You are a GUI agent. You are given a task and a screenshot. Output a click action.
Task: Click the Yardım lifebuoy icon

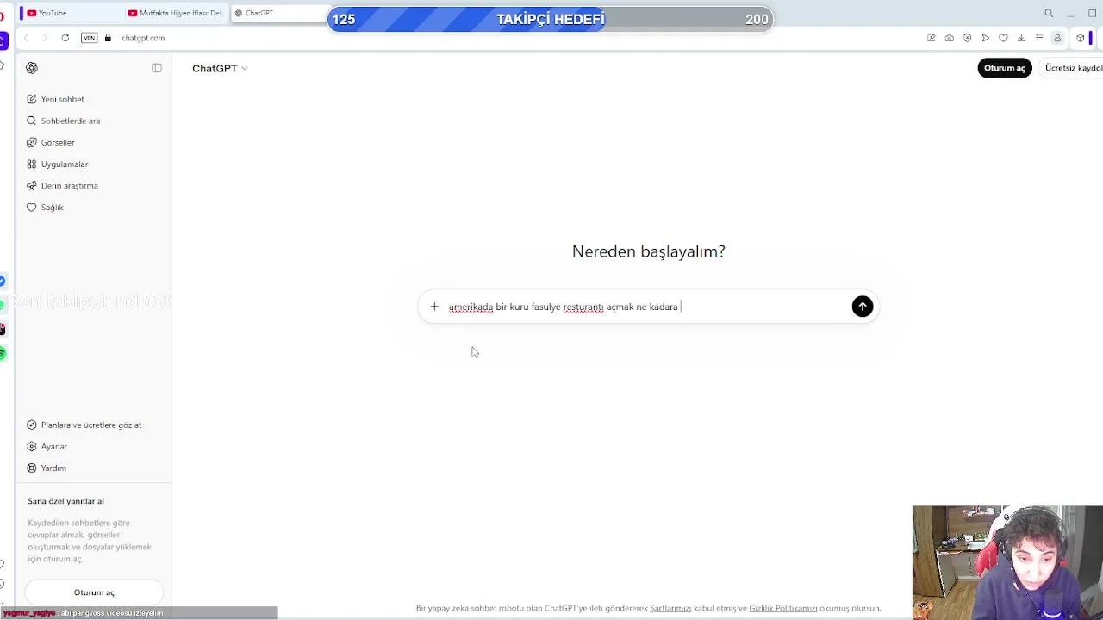[x=32, y=468]
